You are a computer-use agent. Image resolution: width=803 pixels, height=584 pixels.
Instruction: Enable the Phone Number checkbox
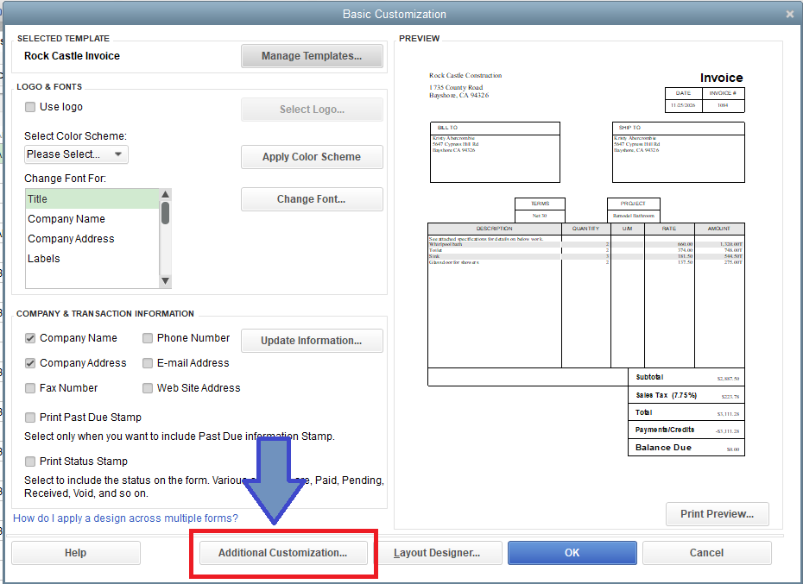pyautogui.click(x=148, y=338)
